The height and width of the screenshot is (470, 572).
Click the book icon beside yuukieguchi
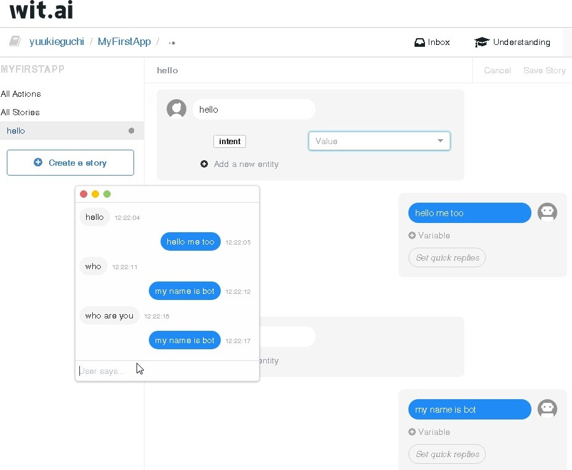click(x=15, y=42)
